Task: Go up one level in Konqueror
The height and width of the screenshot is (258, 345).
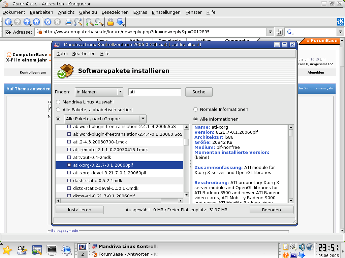Action: (27, 22)
